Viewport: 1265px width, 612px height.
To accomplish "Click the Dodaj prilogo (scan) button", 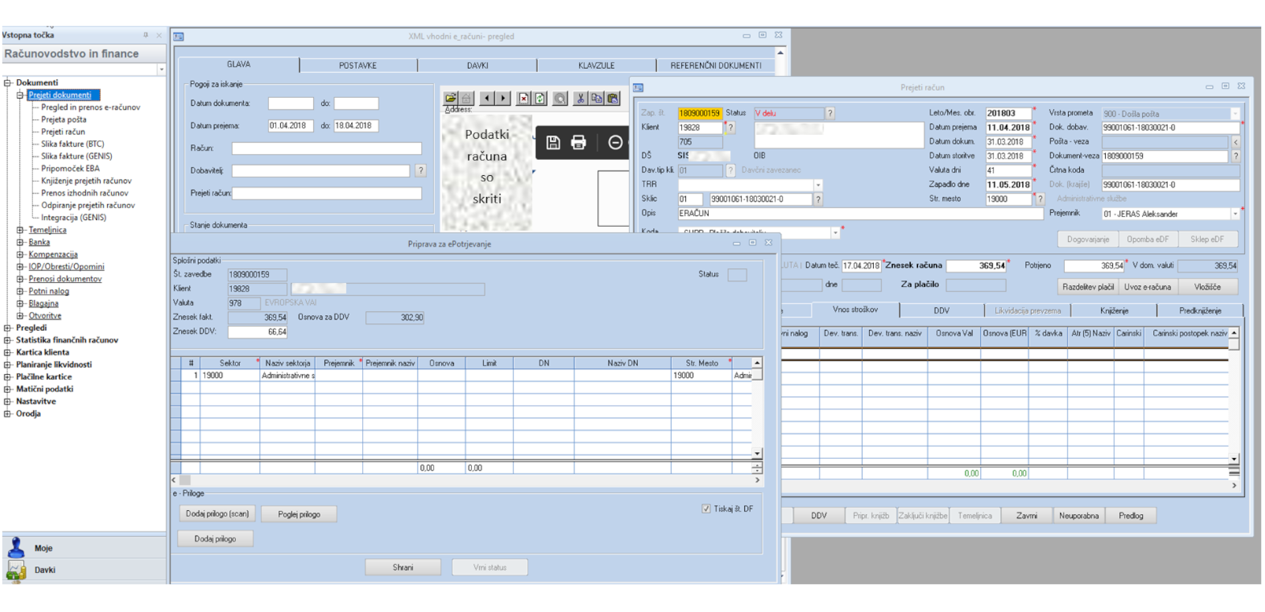I will pos(217,514).
